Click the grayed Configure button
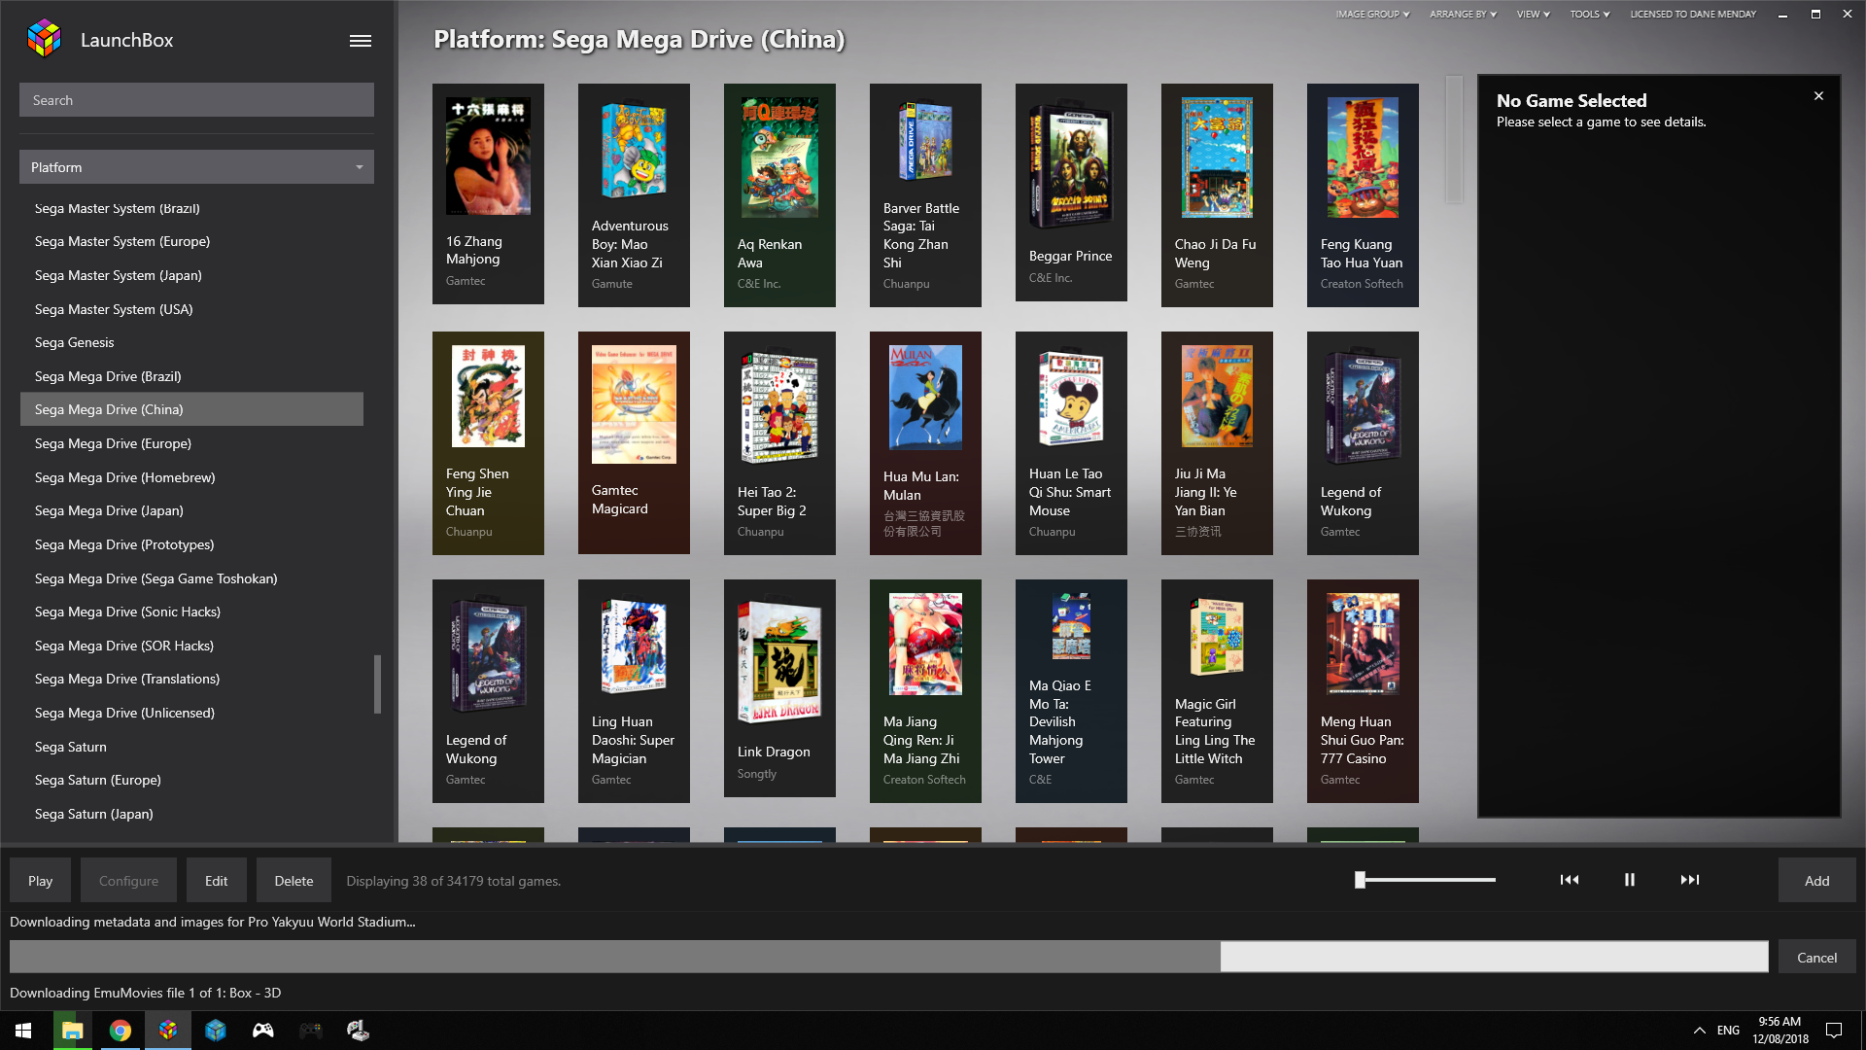Screen dimensions: 1866x1050 pos(128,881)
